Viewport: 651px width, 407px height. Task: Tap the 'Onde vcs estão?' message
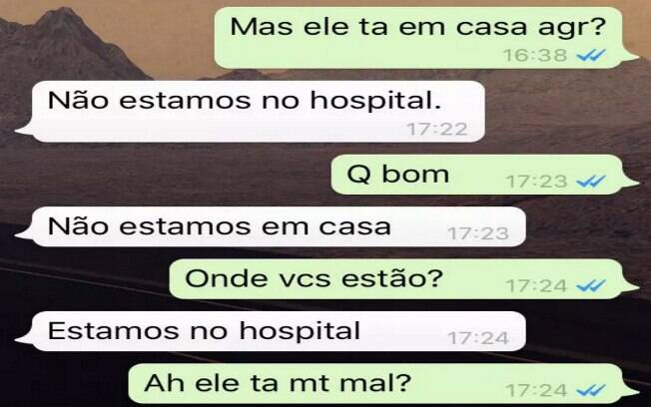pos(396,278)
